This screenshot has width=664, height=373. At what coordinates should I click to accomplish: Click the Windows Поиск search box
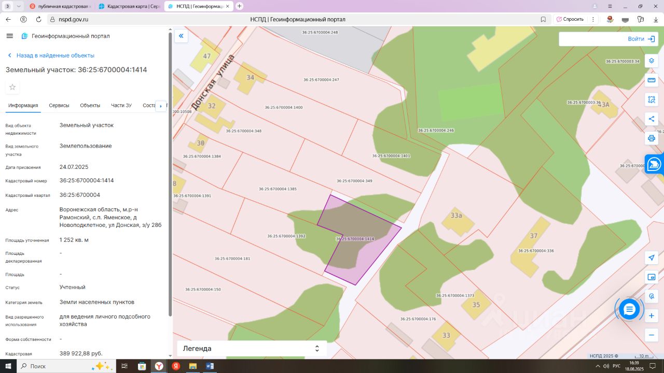coord(66,366)
